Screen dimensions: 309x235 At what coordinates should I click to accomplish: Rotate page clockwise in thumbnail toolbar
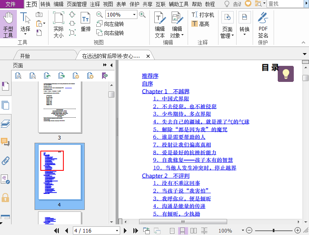click(61, 76)
